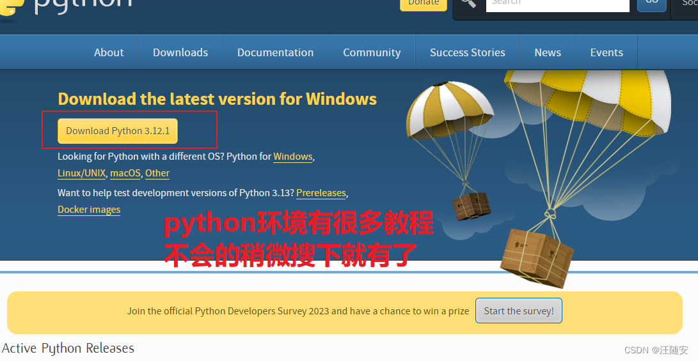Open the Documentation menu
The height and width of the screenshot is (361, 698).
pos(275,52)
